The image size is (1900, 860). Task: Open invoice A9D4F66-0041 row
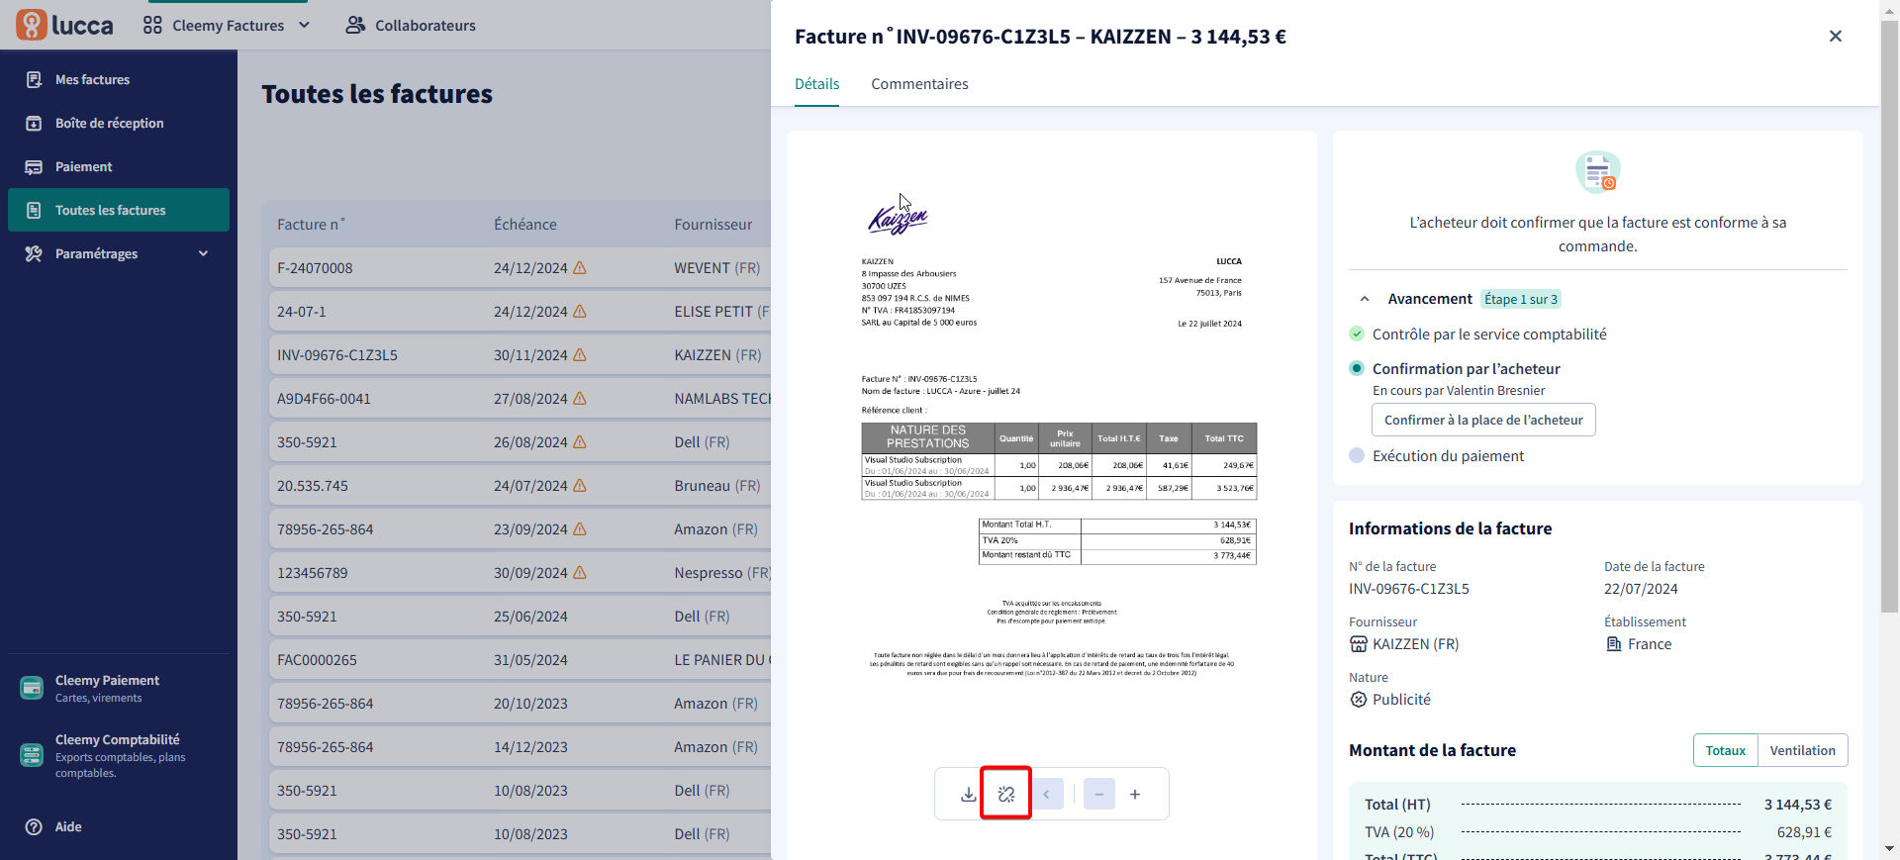pyautogui.click(x=520, y=399)
